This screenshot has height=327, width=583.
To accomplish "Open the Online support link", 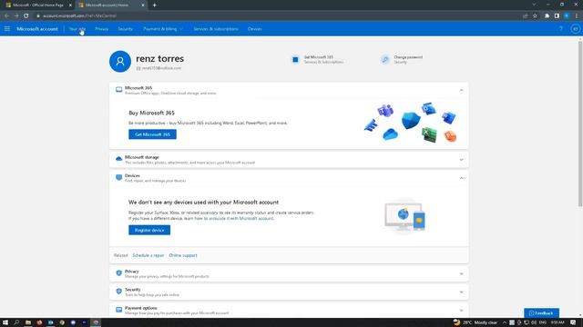I will [183, 255].
